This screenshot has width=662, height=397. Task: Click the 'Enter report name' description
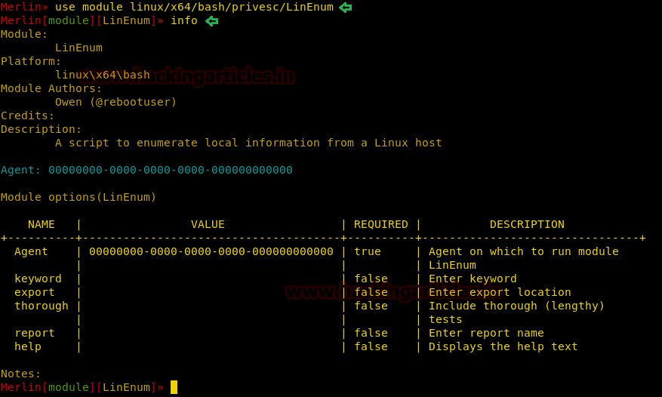[x=486, y=334]
